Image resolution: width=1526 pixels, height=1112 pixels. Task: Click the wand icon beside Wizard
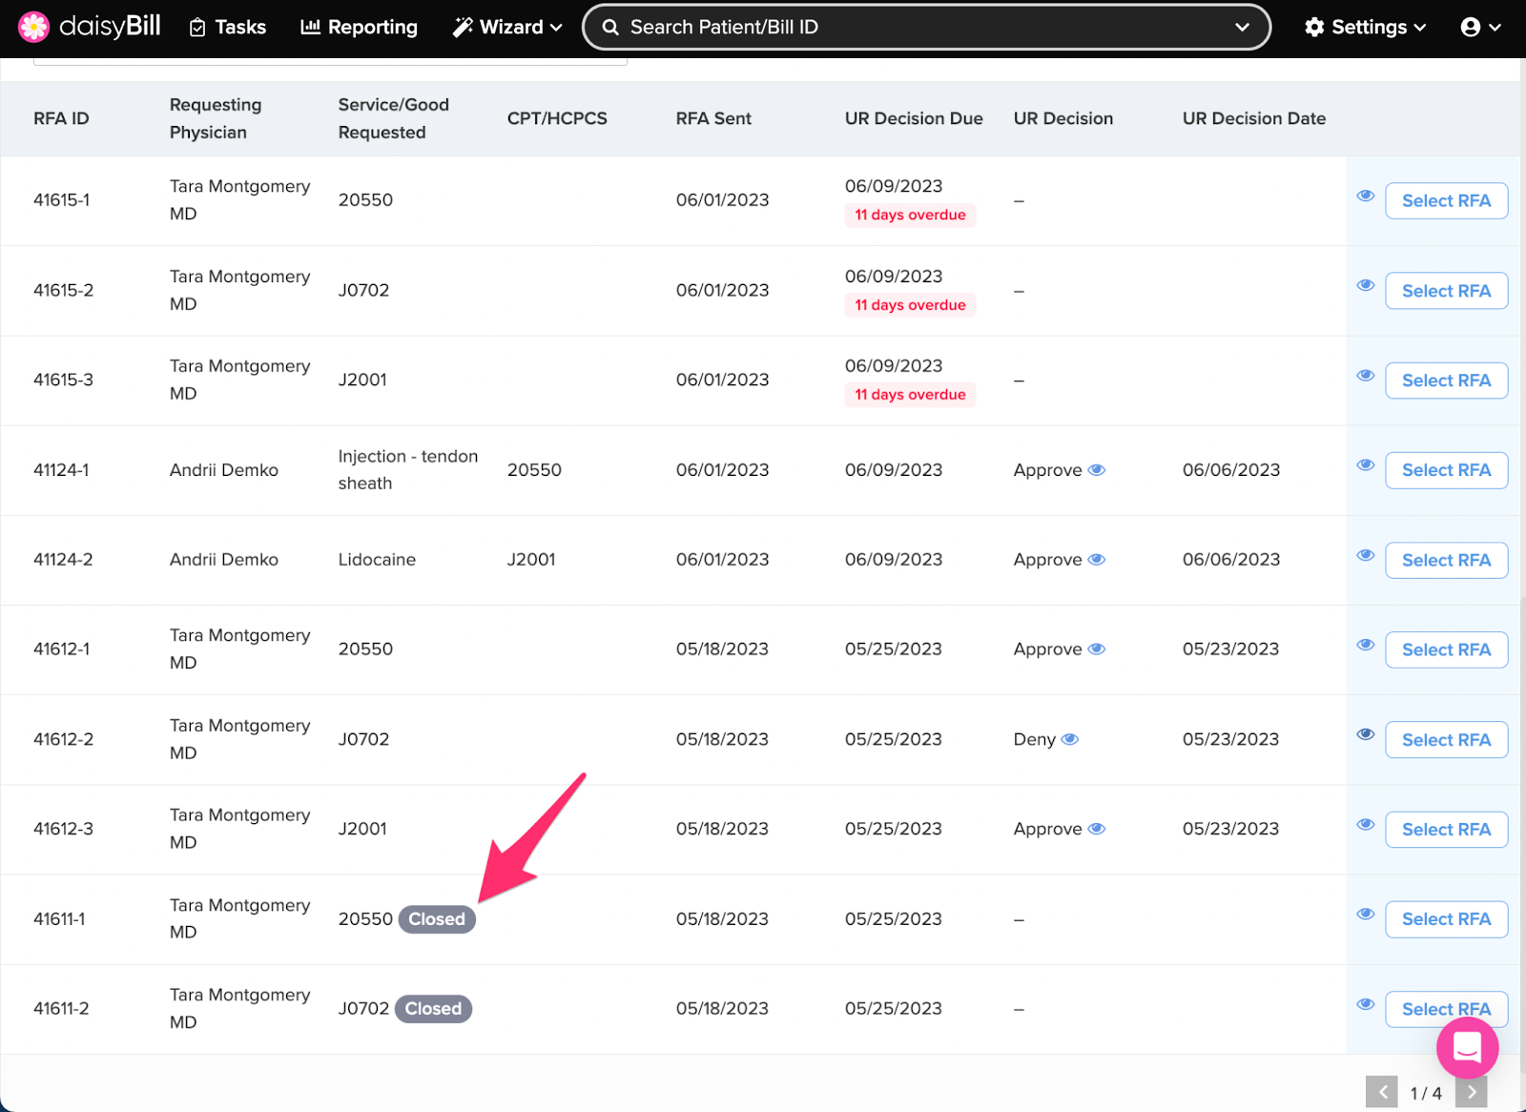click(x=463, y=27)
